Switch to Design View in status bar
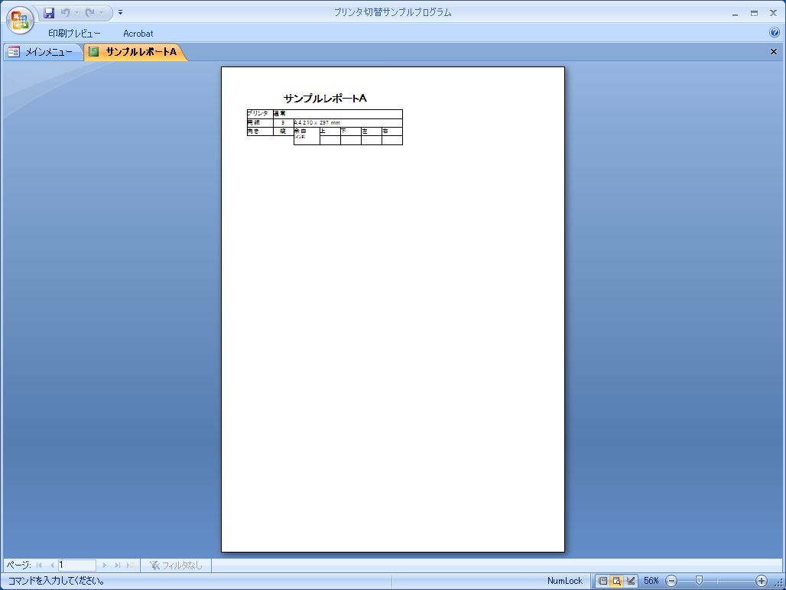 [x=631, y=581]
